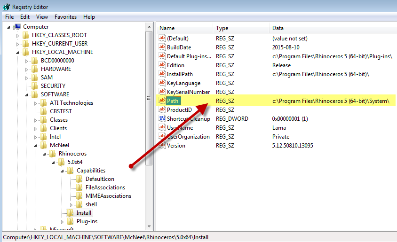Click the SOFTWARE folder icon

(35, 94)
